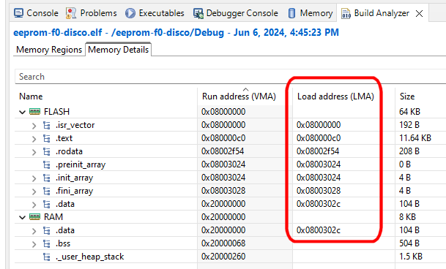Click the Problems tab icon
Screen dimensions: 446x269
[x=71, y=13]
